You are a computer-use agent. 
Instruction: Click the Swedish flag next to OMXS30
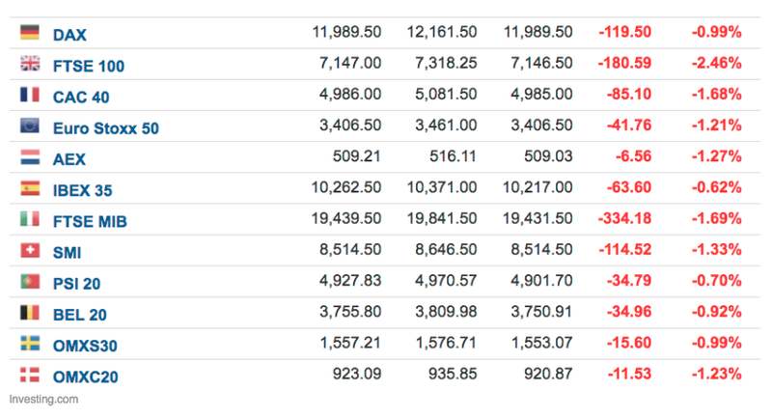point(29,344)
